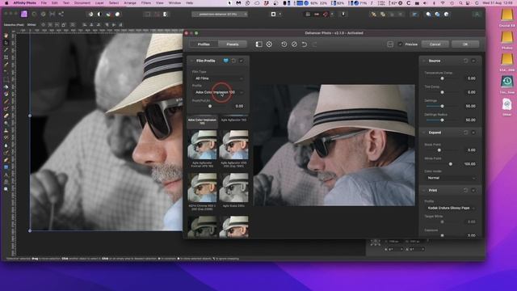517x291 pixels.
Task: Click the history clock icon in Dehancer
Action: tap(284, 44)
